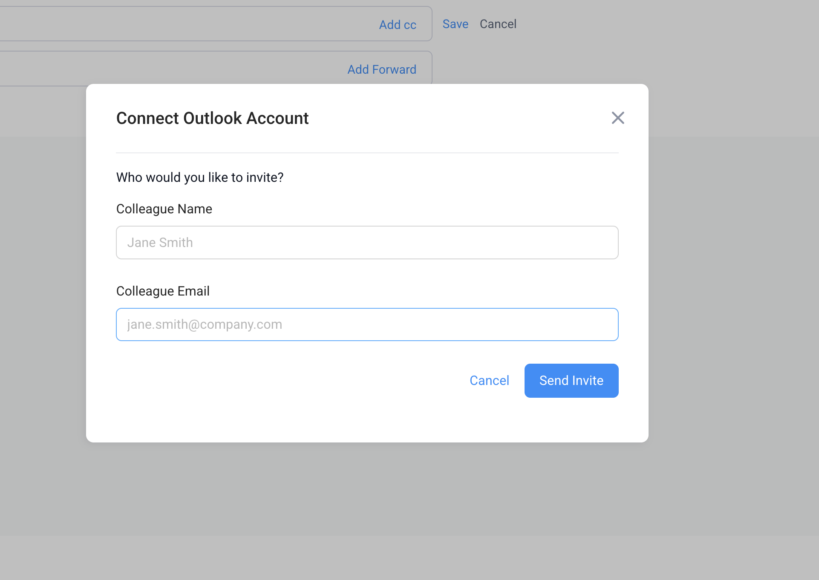Click background Cancel next to Save
The image size is (819, 580).
[498, 24]
